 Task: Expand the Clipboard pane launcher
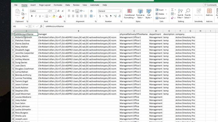pyautogui.click(x=27, y=21)
